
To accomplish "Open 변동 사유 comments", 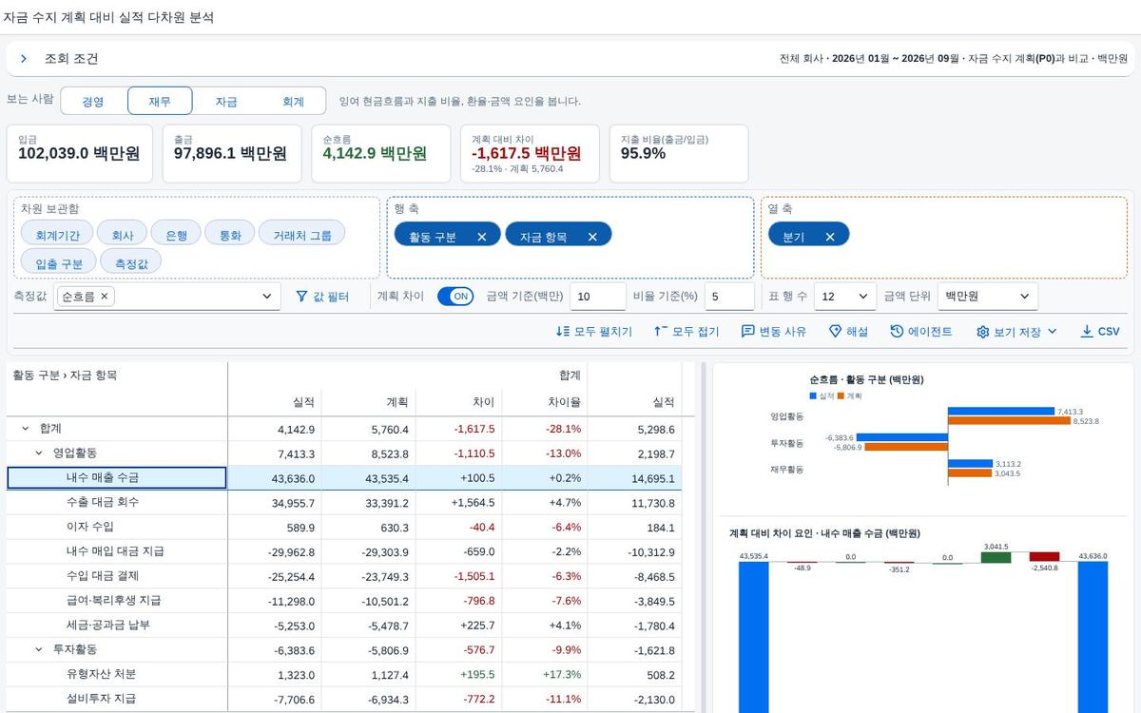I will point(774,332).
